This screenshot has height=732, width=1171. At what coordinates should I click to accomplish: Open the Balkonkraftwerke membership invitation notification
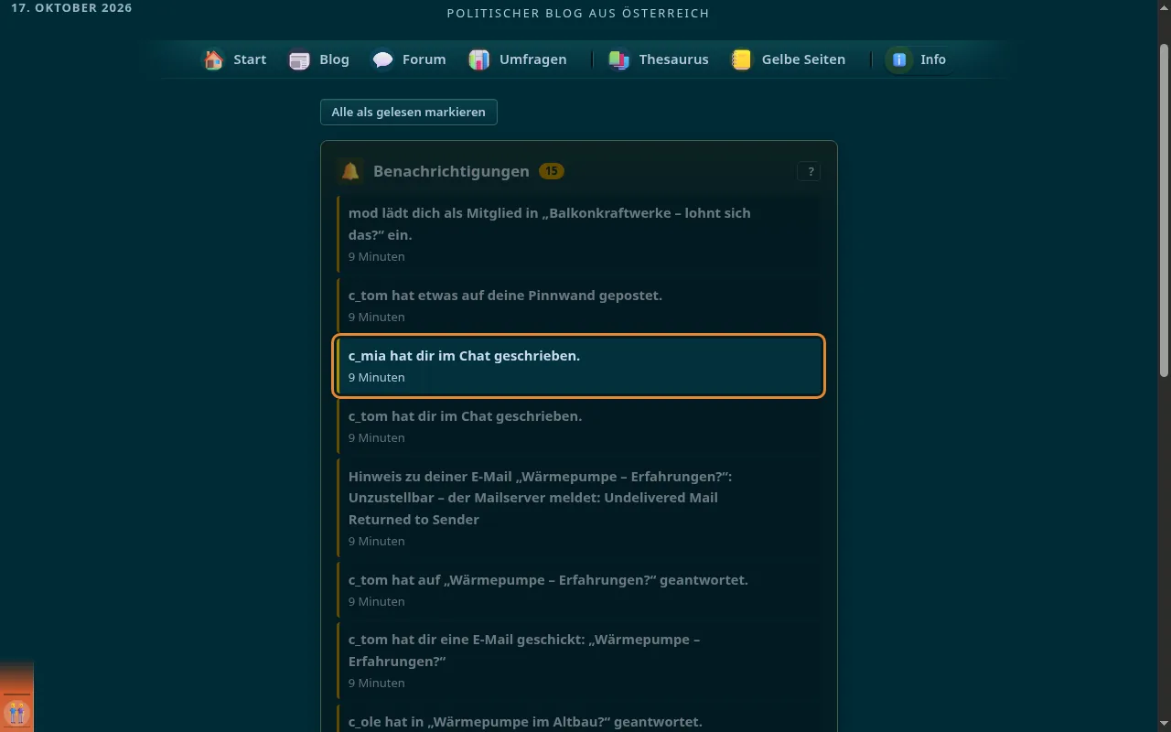(579, 234)
